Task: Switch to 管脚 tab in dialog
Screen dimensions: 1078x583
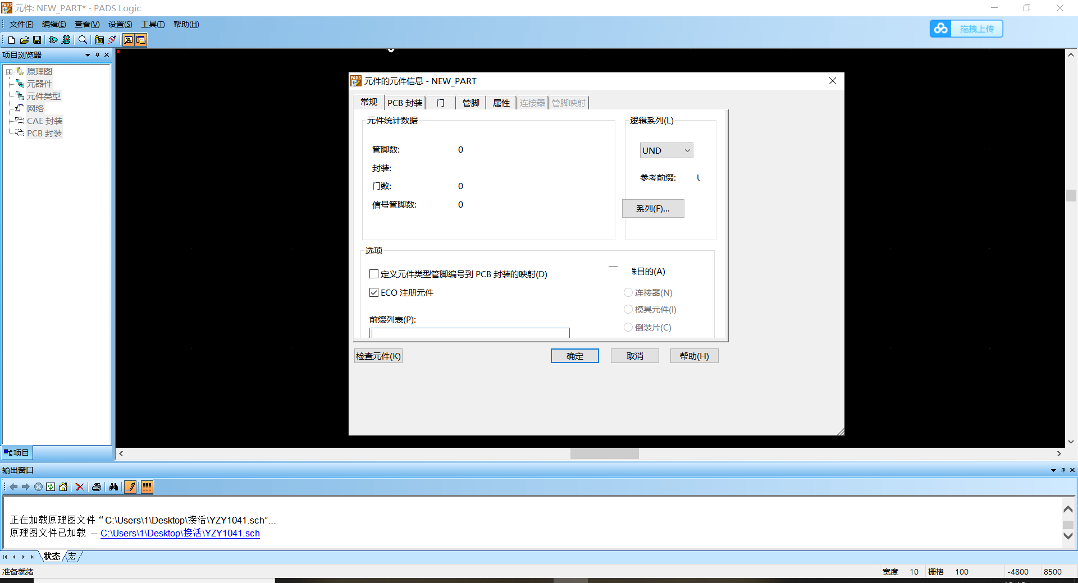Action: pos(471,103)
